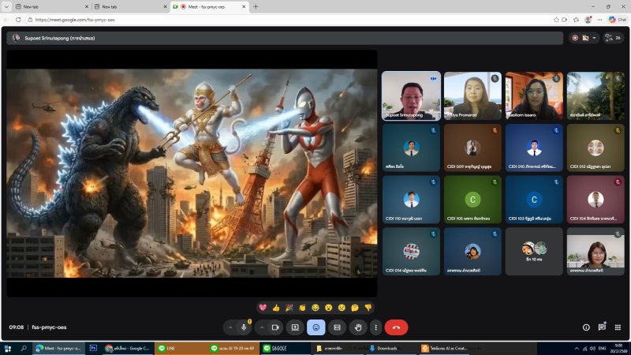Viewport: 631px width, 355px height.
Task: Toggle the emoji reactions bar button
Action: 316,327
